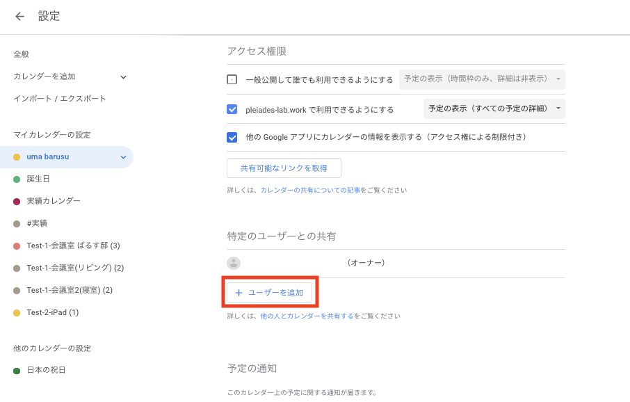Open カレンダーの共有についての記事 link
Screen dimensions: 630x402
[x=310, y=190]
